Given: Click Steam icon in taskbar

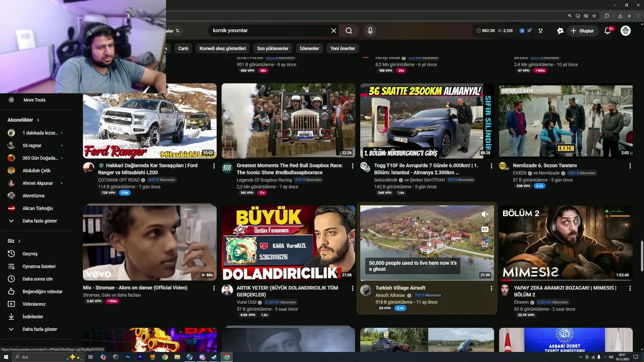Looking at the screenshot, I should click(214, 357).
